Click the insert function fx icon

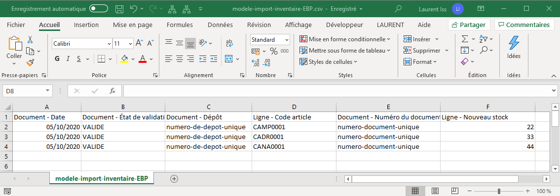[112, 91]
